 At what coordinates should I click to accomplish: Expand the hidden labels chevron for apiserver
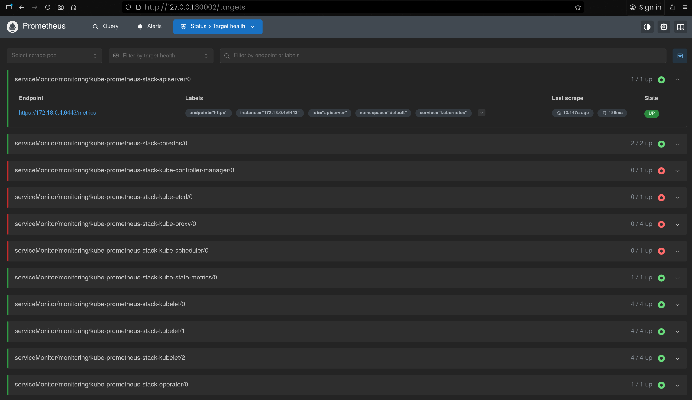[481, 113]
